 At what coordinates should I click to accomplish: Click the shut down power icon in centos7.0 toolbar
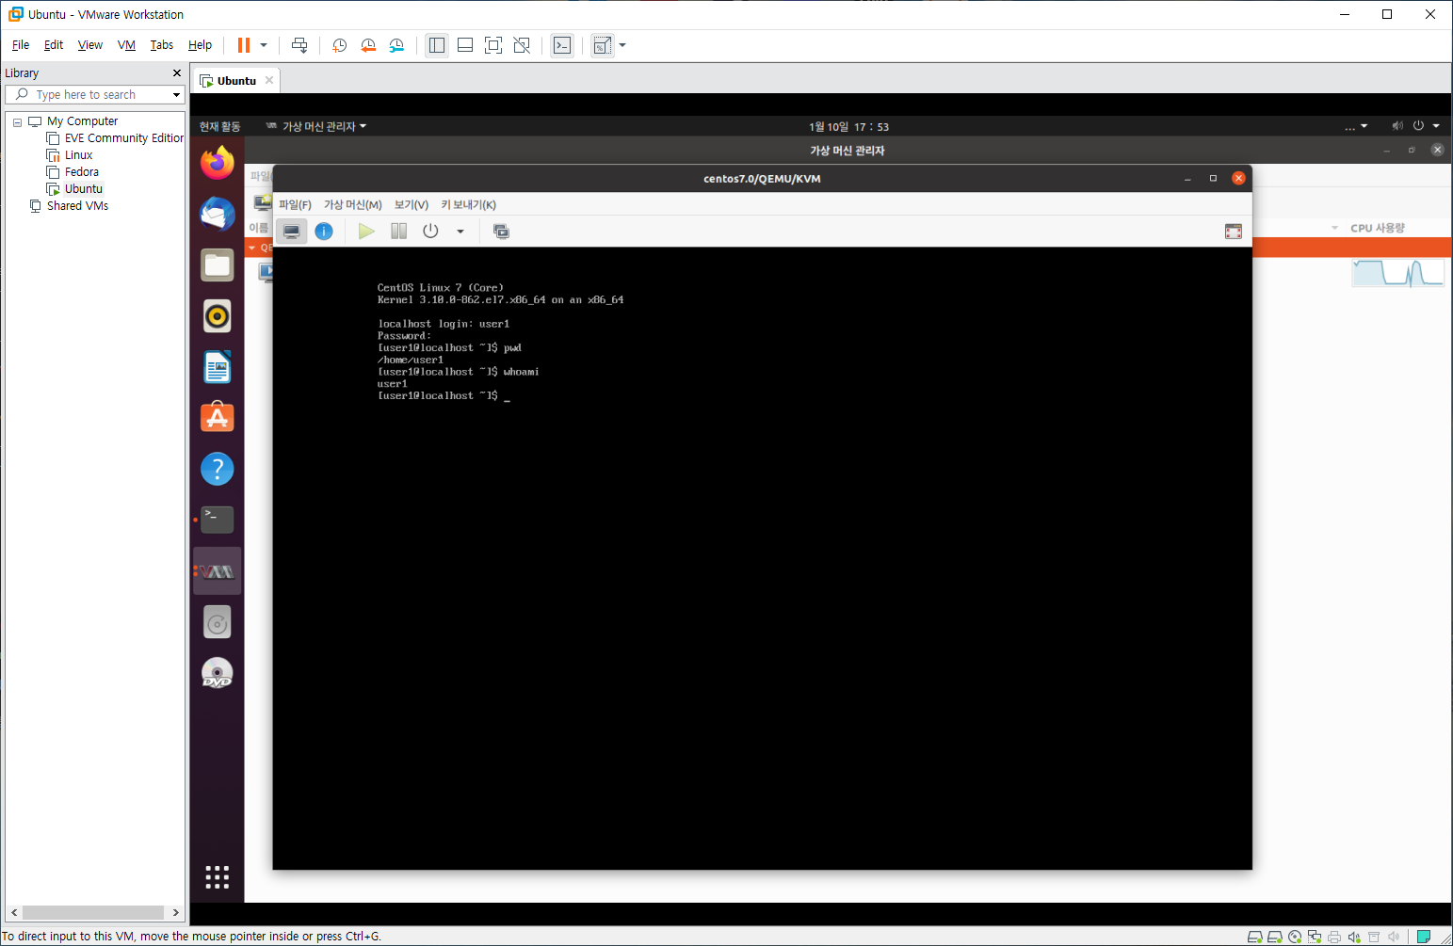tap(430, 232)
